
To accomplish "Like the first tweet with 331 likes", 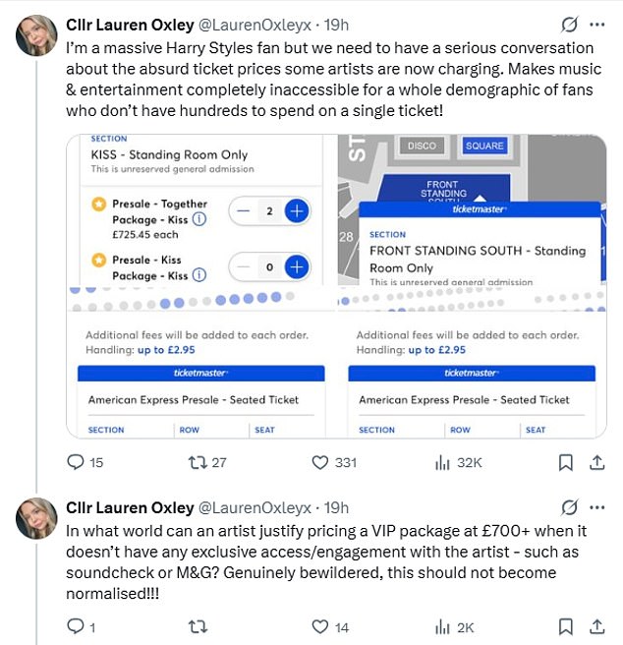I will tap(319, 462).
